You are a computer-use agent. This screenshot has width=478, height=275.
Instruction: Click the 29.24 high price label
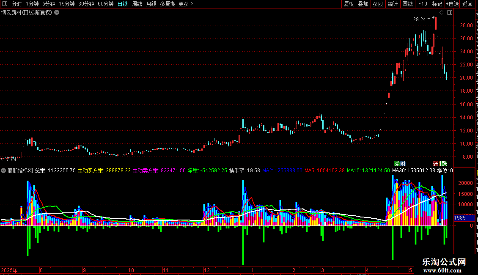click(419, 19)
